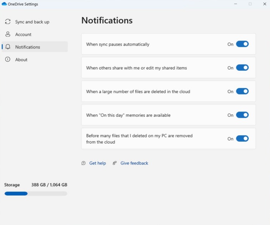Viewport: 270px width, 225px height.
Task: Click 'When sync pauses automatically' label
Action: pyautogui.click(x=118, y=44)
